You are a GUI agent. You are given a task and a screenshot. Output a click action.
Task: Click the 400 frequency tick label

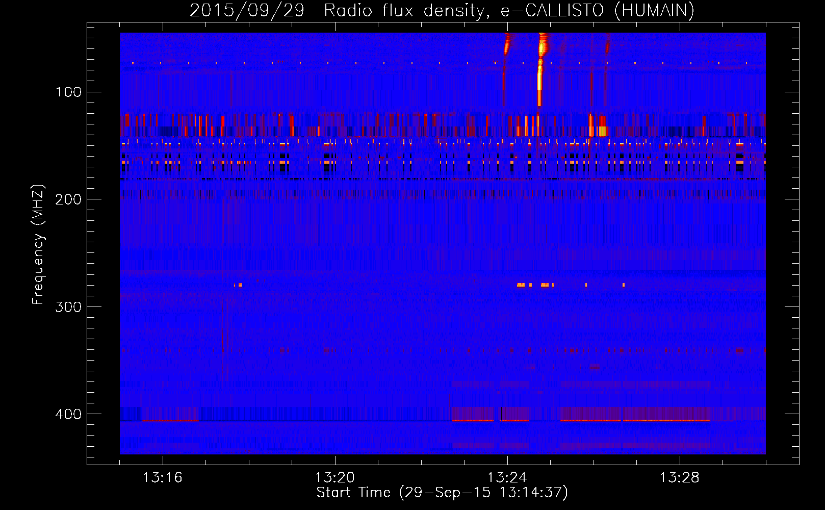point(69,414)
